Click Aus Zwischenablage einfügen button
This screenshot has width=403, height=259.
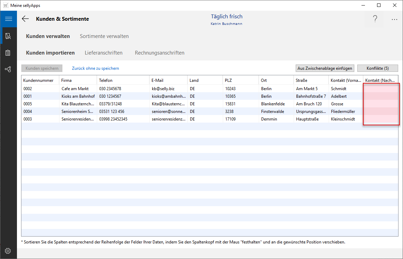[x=325, y=68]
